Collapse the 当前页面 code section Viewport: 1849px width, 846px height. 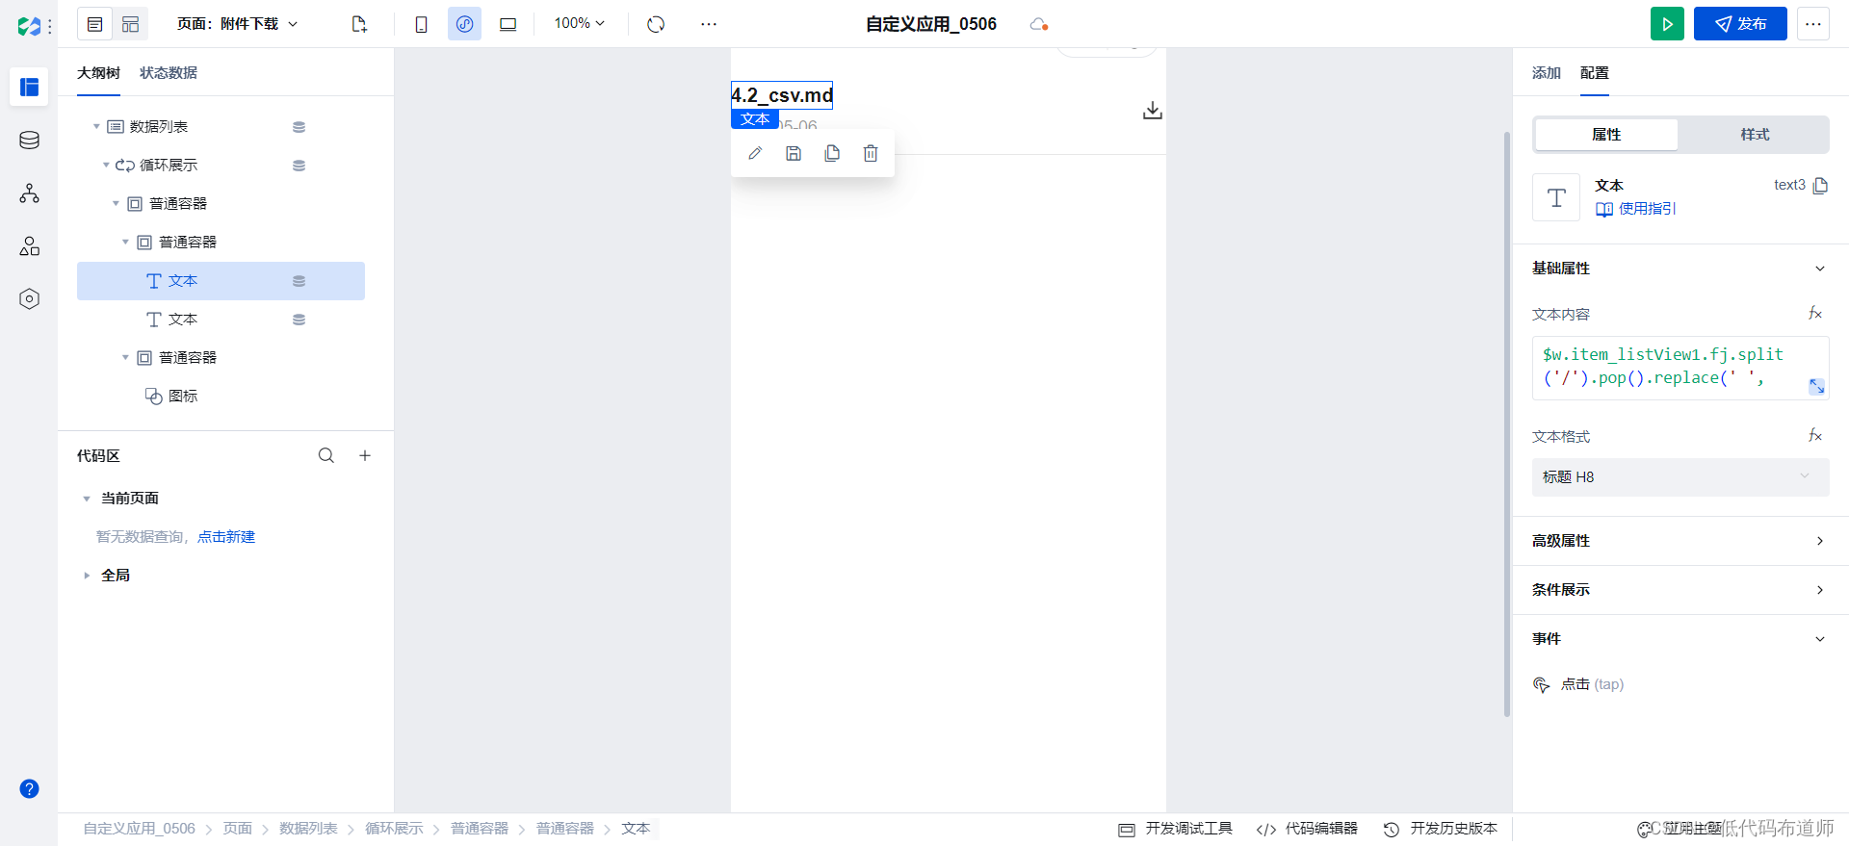tap(87, 499)
